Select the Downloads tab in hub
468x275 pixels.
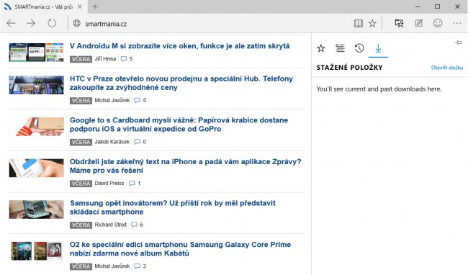coord(378,48)
